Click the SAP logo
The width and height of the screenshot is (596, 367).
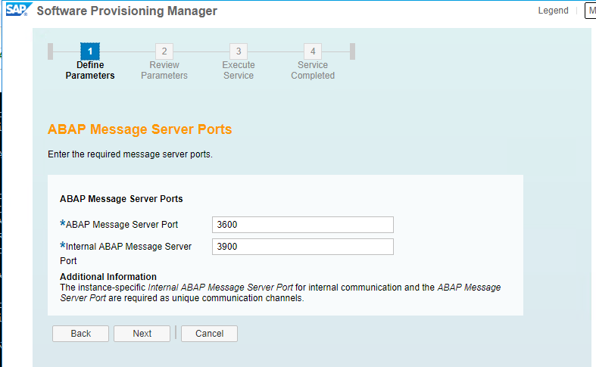tap(19, 10)
